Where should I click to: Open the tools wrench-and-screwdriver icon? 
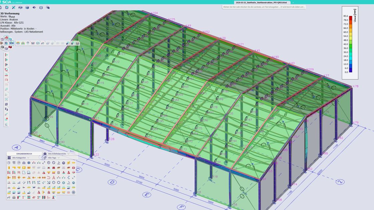(x=14, y=7)
